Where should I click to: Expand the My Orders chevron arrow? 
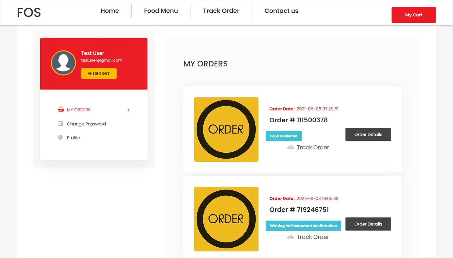pos(129,110)
